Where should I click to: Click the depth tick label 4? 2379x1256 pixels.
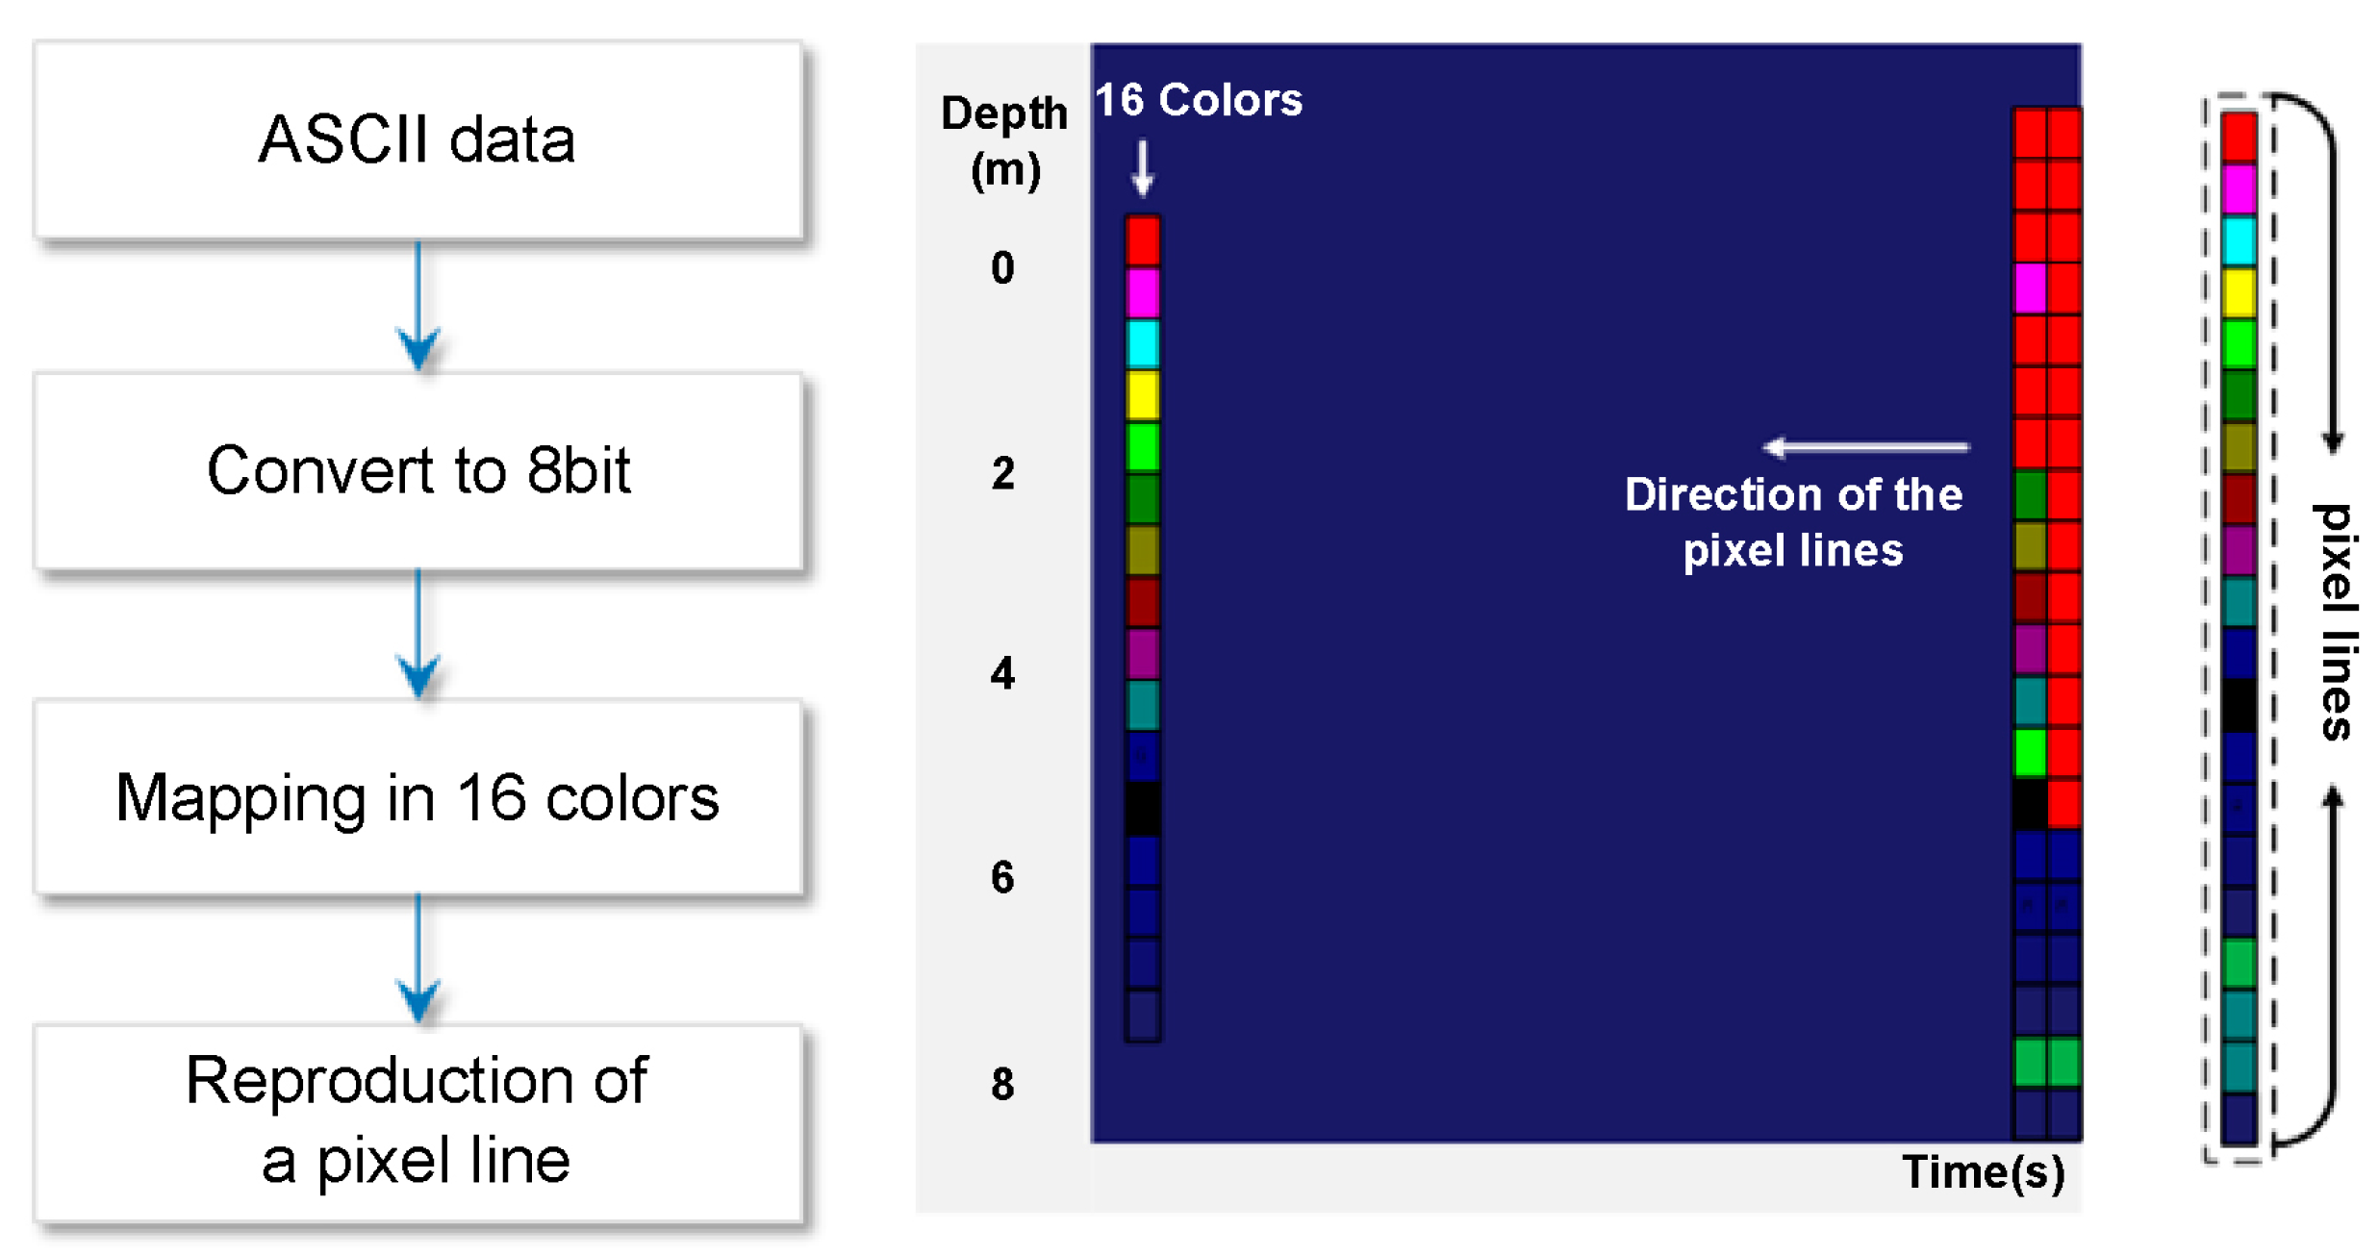click(1002, 673)
